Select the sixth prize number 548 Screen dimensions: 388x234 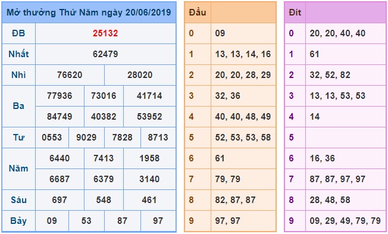(104, 199)
